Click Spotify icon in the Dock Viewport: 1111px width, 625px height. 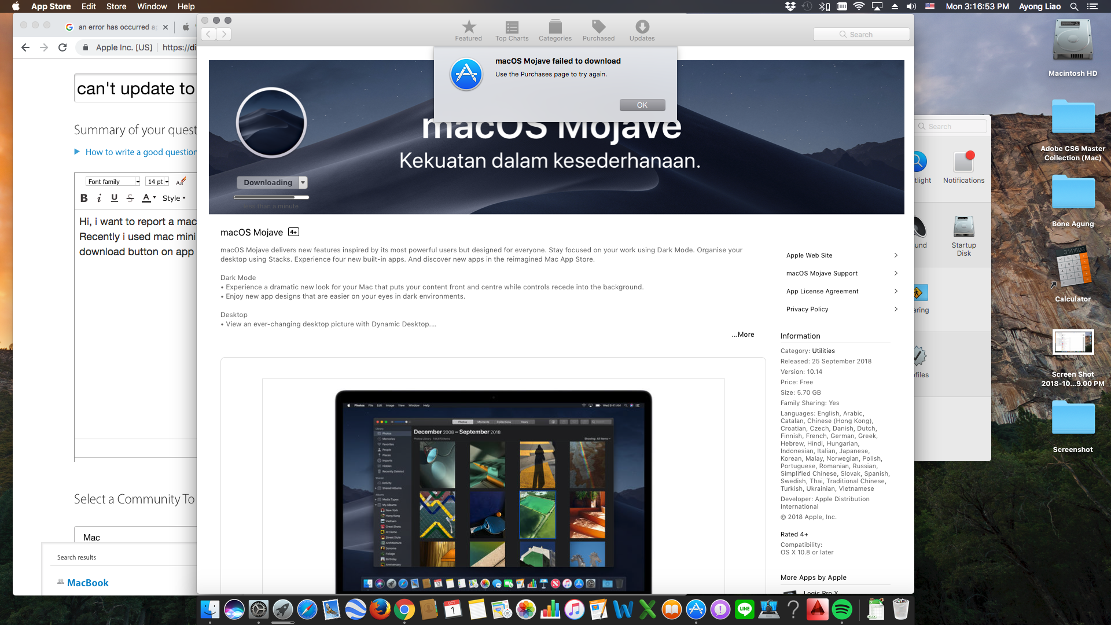pos(842,609)
